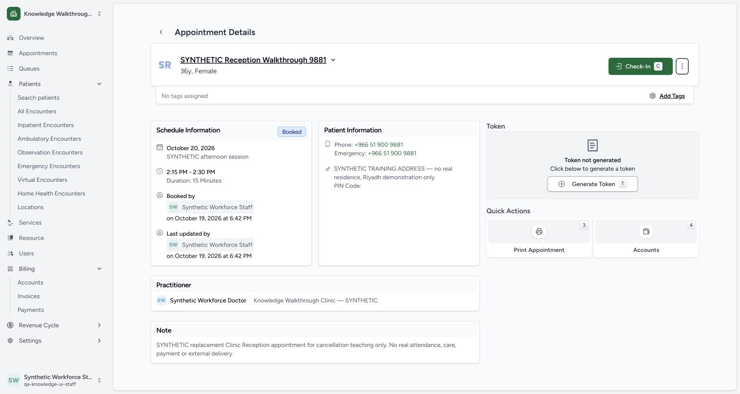
Task: Click Synthetic Workforce Staff under Booked by
Action: 210,207
